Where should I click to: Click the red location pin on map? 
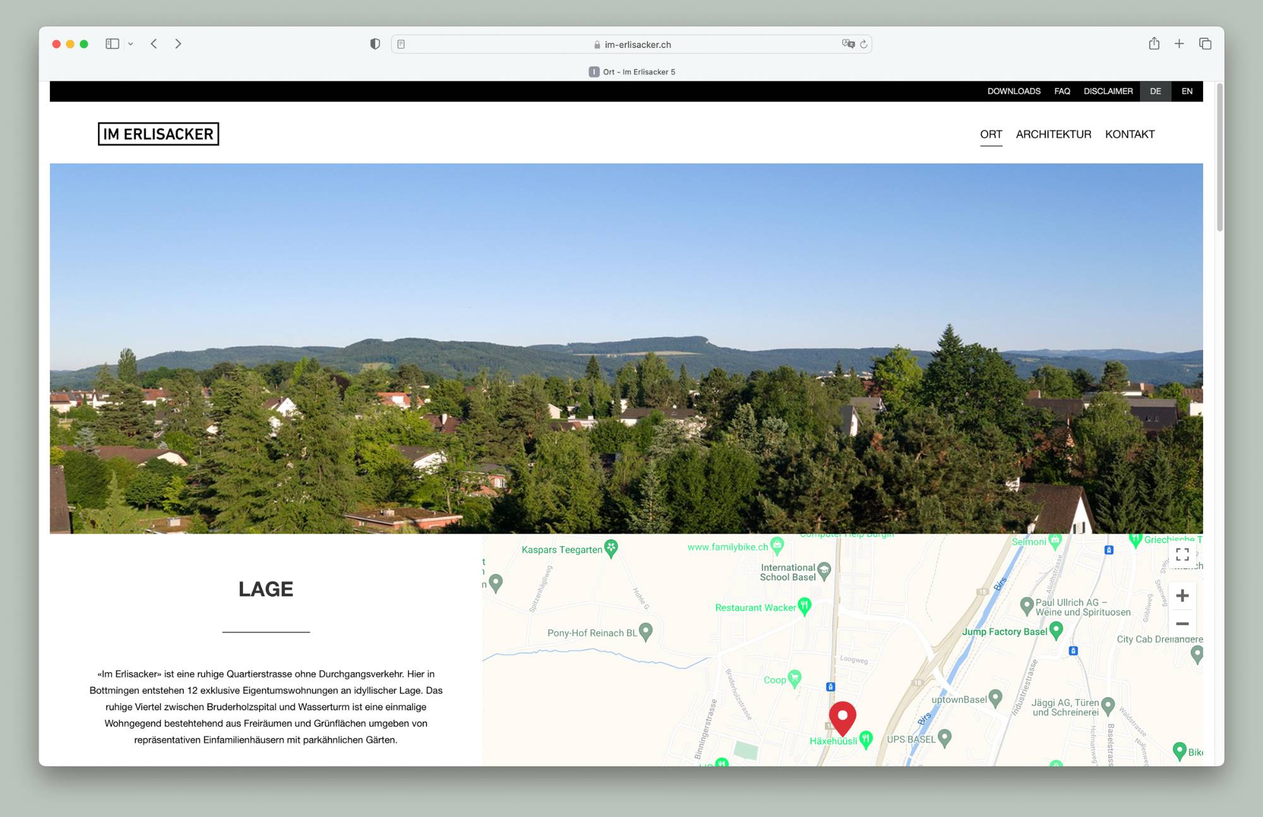(x=842, y=717)
